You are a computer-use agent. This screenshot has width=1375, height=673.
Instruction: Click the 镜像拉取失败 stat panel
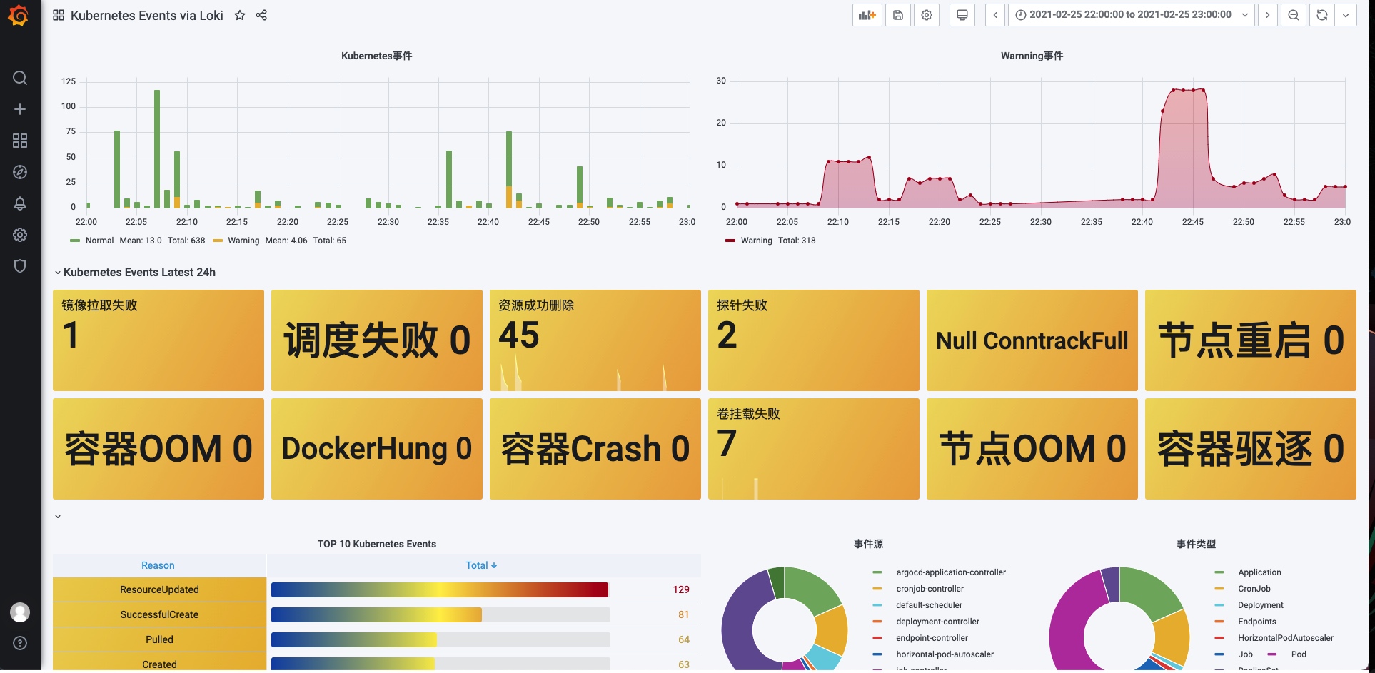[x=158, y=340]
